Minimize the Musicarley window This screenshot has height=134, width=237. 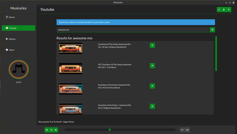click(x=226, y=3)
